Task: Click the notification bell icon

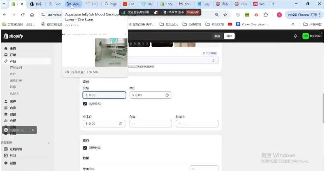Action: click(295, 36)
